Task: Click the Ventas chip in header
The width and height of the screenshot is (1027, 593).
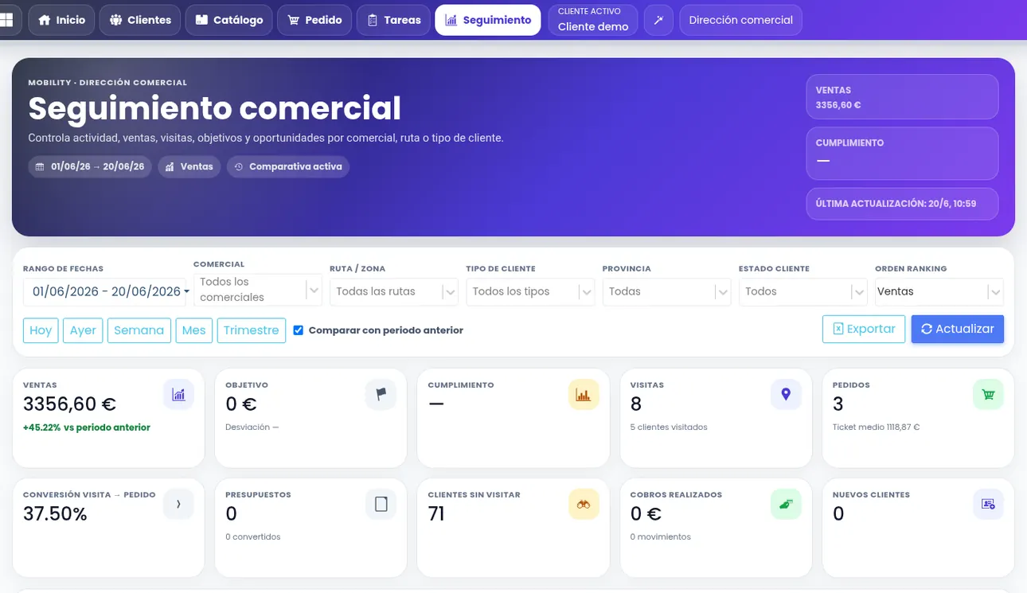Action: (x=189, y=166)
